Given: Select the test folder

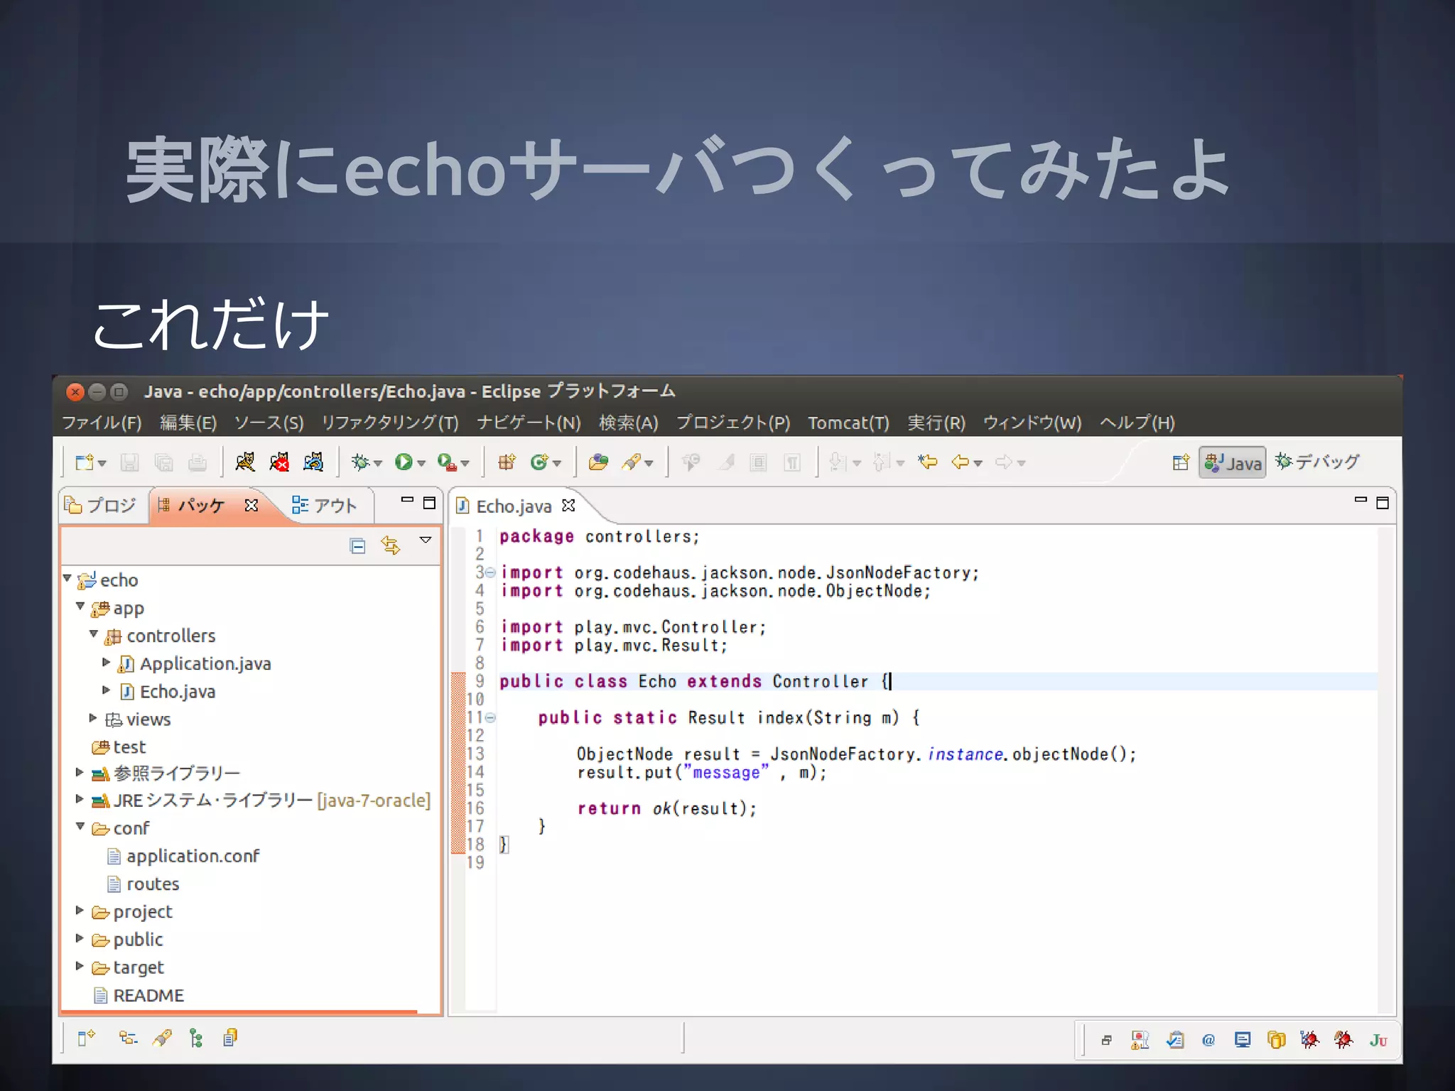Looking at the screenshot, I should (x=119, y=747).
